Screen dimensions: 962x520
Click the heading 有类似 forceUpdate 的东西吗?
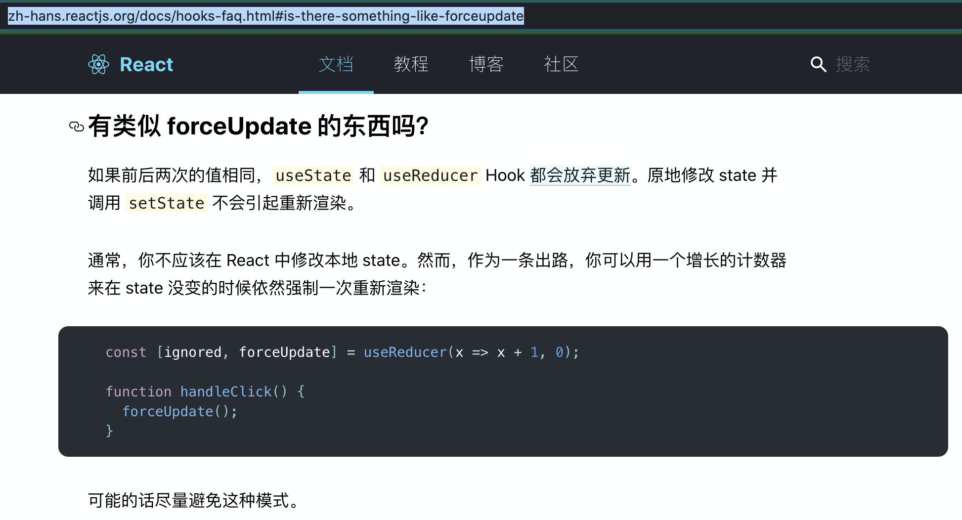tap(258, 126)
